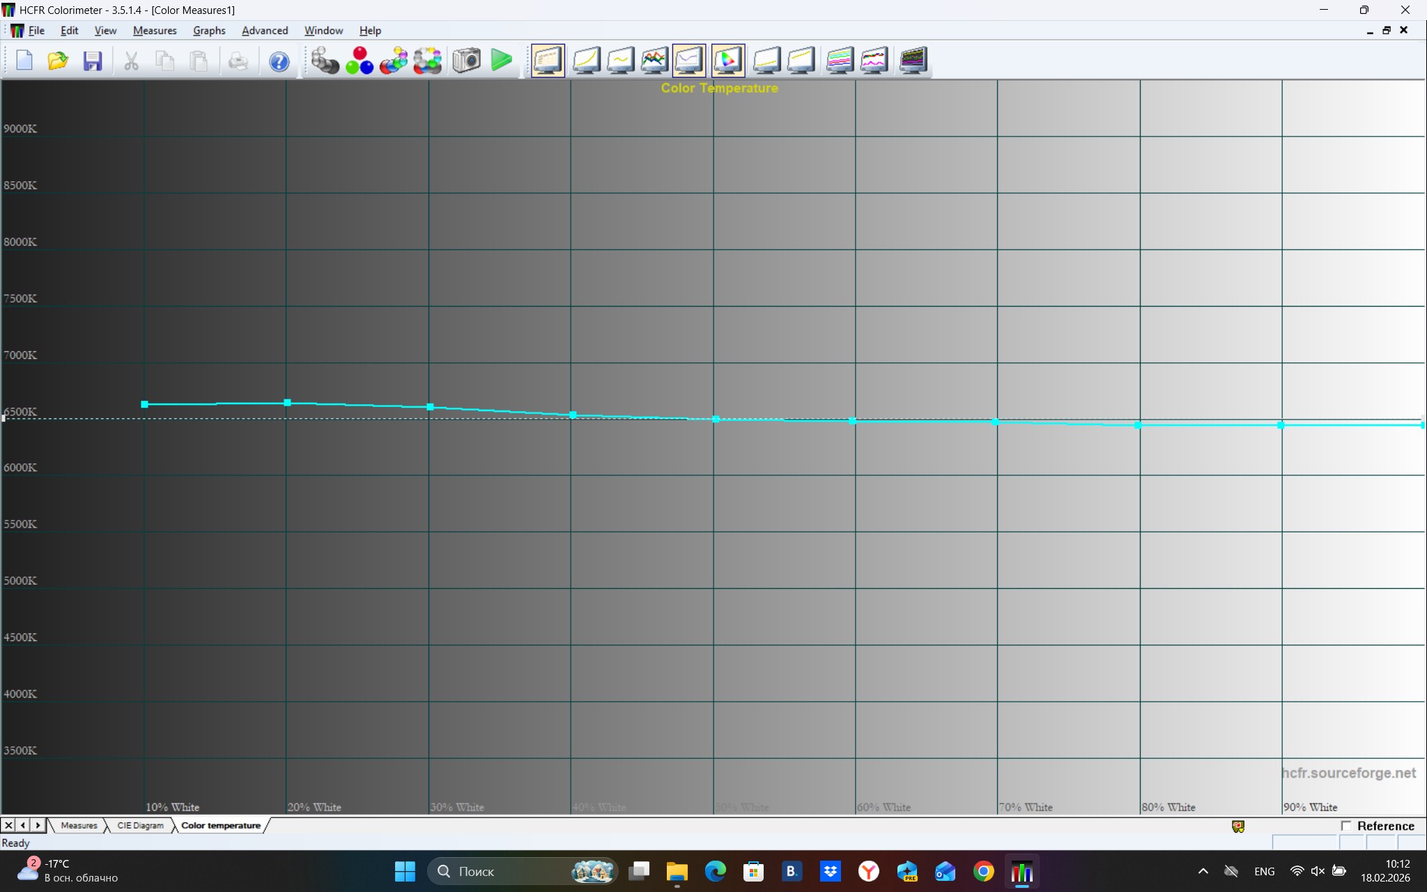Click the tab scroll right arrow
1427x892 pixels.
pyautogui.click(x=38, y=826)
